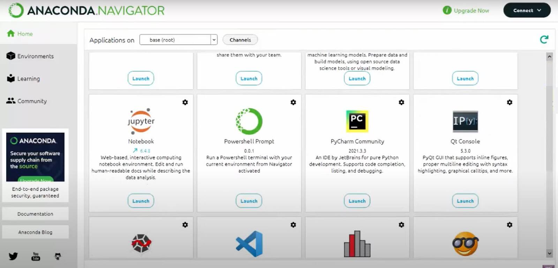This screenshot has width=558, height=268.
Task: Open settings gear on Powershell Prompt card
Action: tap(293, 102)
